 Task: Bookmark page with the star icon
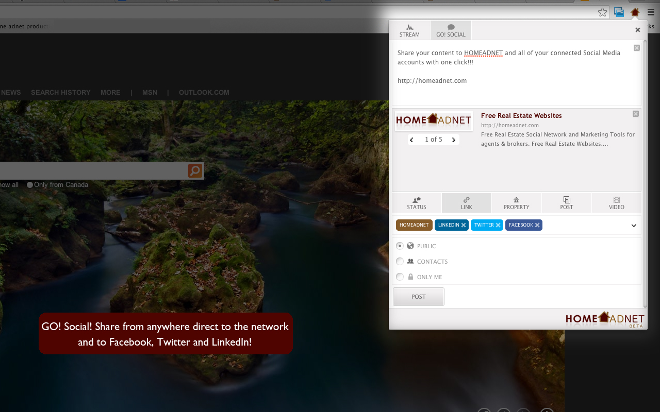tap(603, 12)
